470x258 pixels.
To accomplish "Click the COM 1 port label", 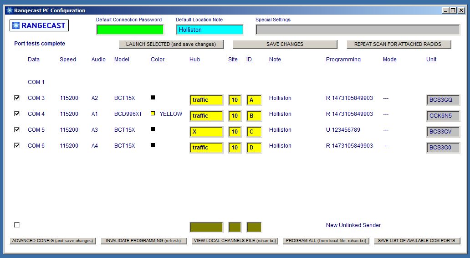I will 36,82.
